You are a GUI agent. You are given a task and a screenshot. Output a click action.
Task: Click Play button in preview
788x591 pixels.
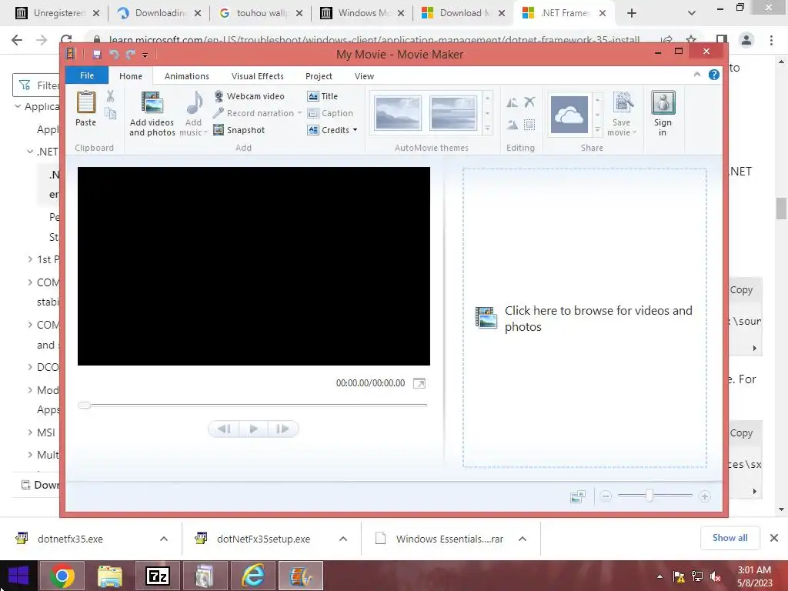253,429
